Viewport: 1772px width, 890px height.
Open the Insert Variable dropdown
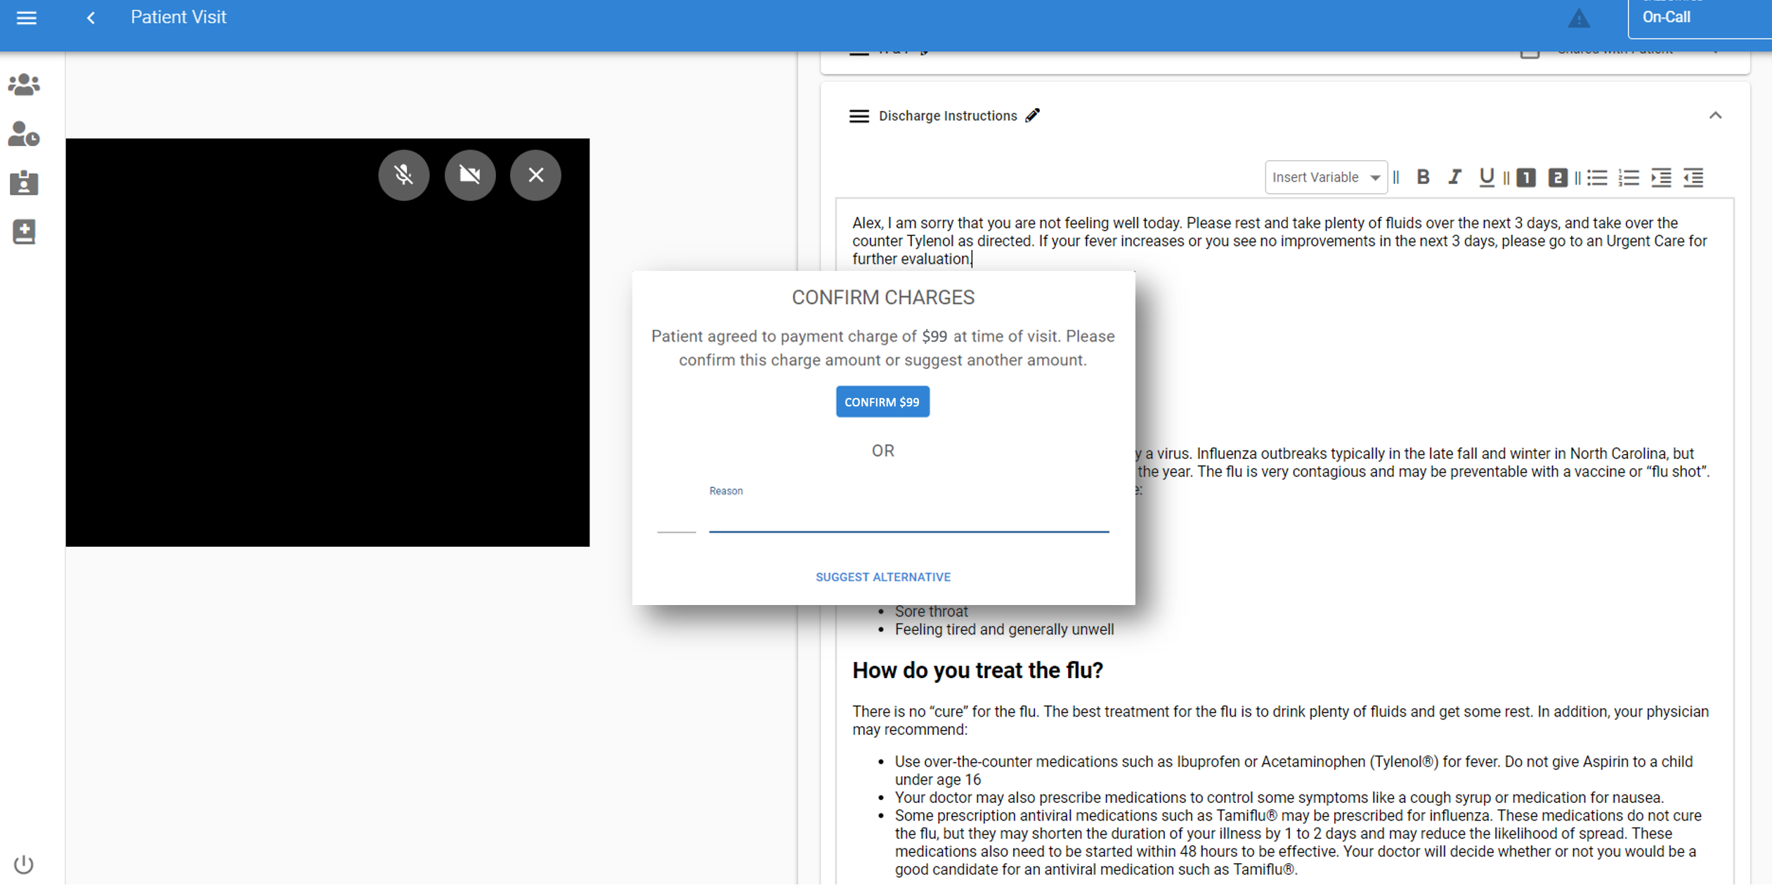click(x=1325, y=178)
